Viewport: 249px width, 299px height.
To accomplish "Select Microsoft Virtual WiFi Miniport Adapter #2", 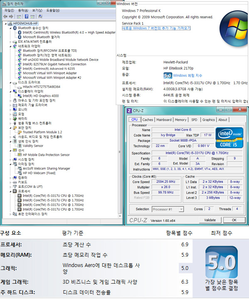I will tap(52, 78).
